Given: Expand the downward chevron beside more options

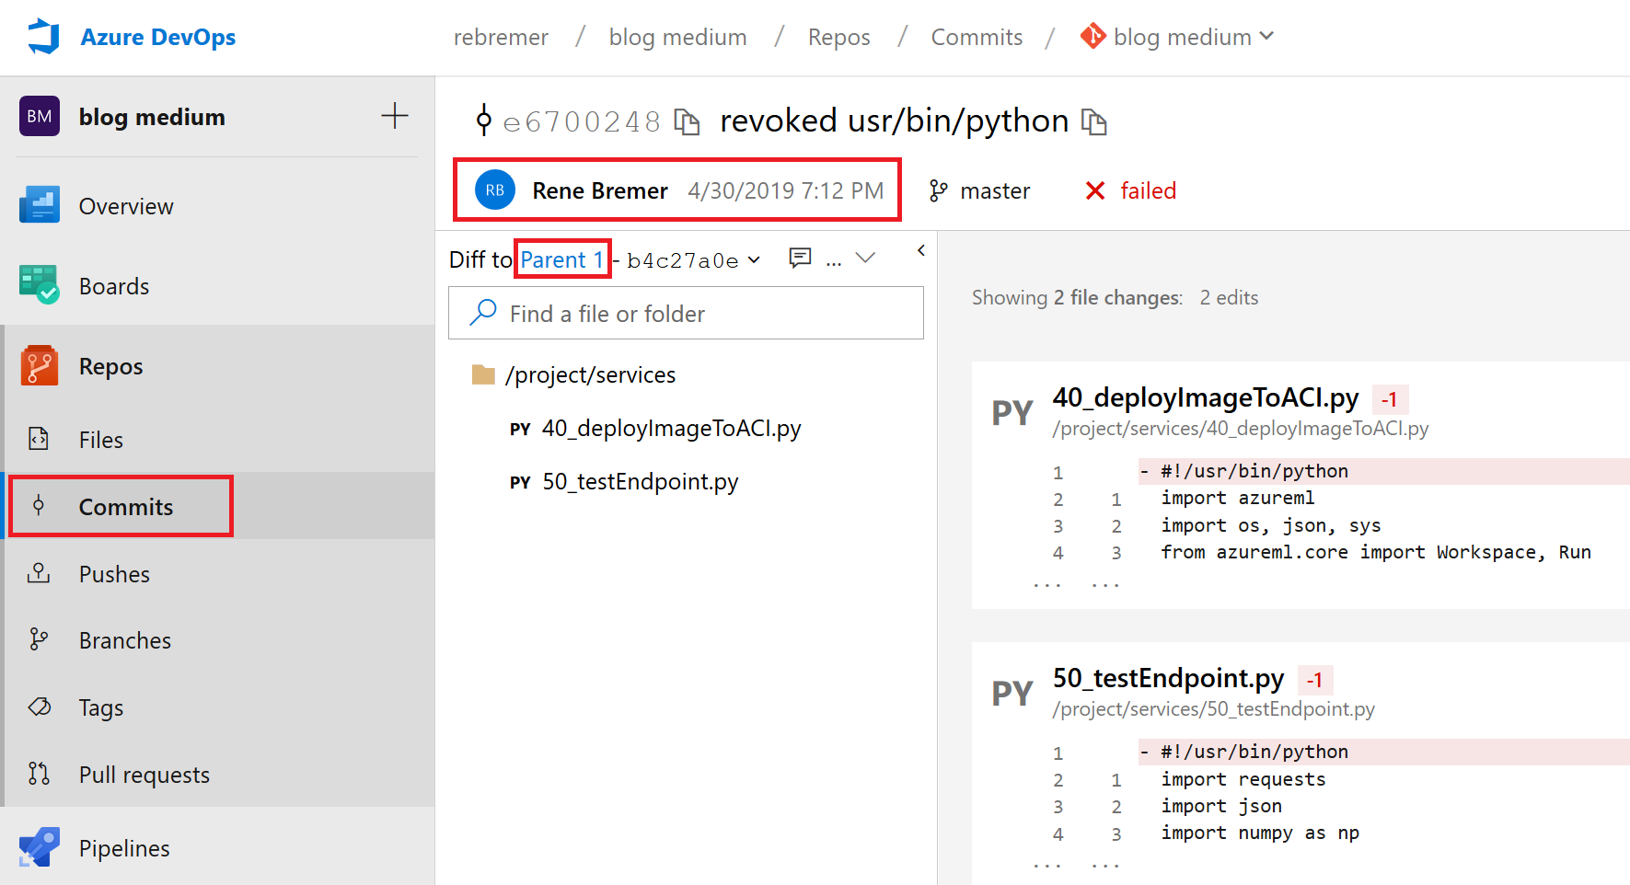Looking at the screenshot, I should tap(865, 259).
